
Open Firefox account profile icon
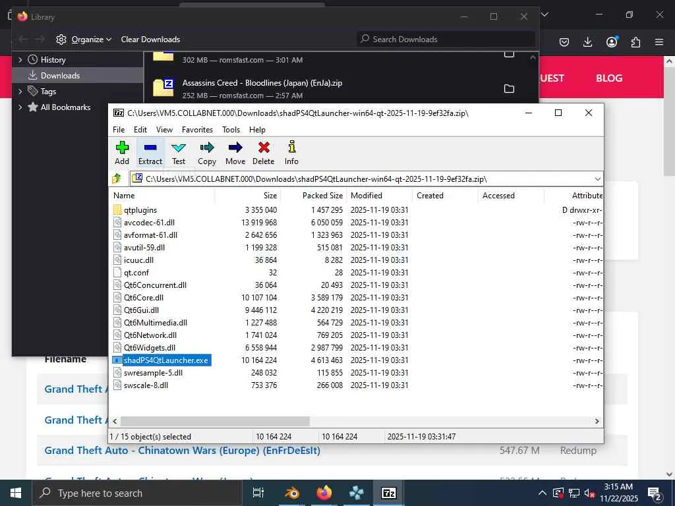tap(612, 42)
